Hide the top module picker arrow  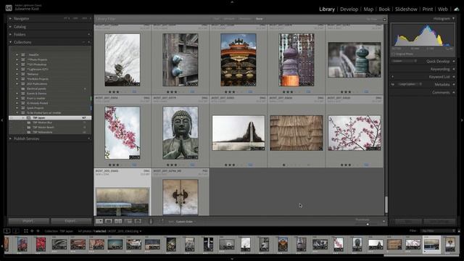tap(232, 1)
